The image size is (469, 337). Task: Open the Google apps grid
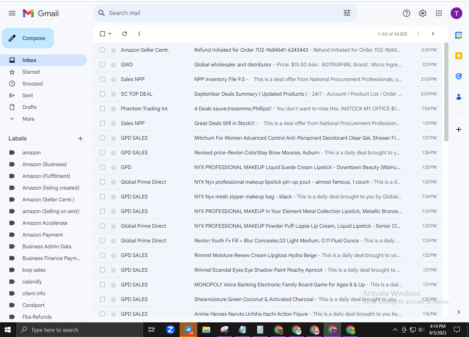pos(439,13)
